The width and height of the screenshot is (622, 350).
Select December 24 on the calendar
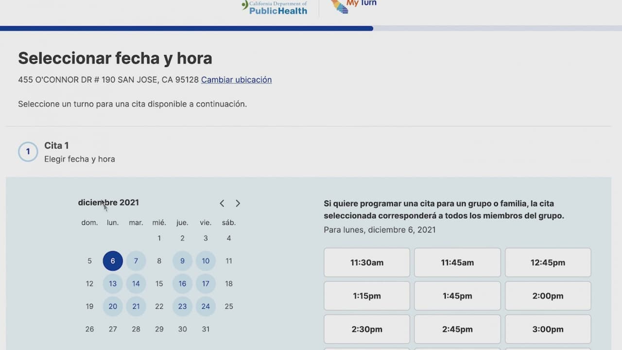tap(206, 307)
